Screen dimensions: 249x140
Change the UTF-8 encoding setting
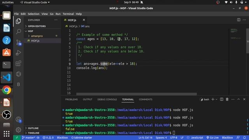click(x=174, y=138)
